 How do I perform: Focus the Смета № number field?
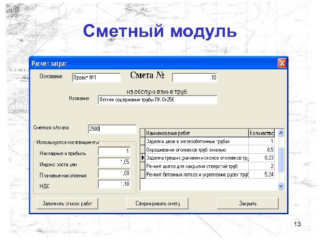pyautogui.click(x=195, y=77)
